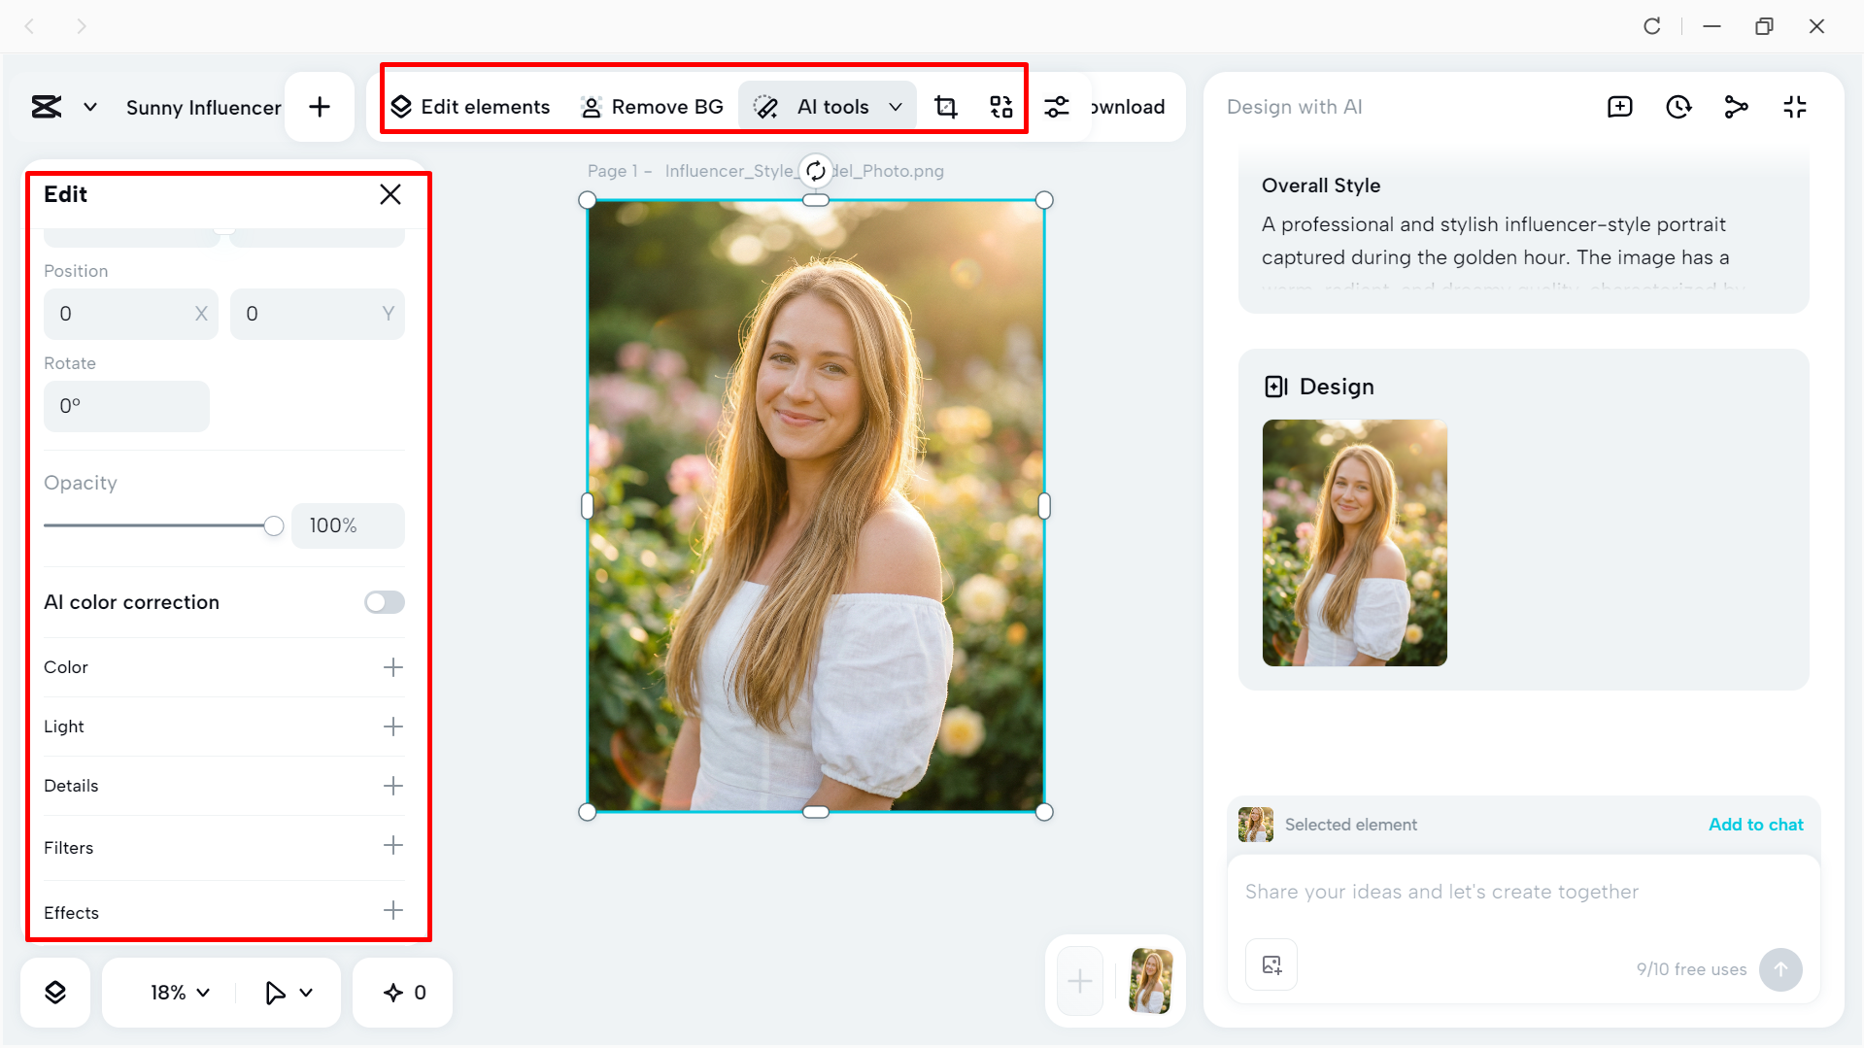The height and width of the screenshot is (1048, 1864).
Task: Open the zoom level dropdown
Action: click(177, 992)
